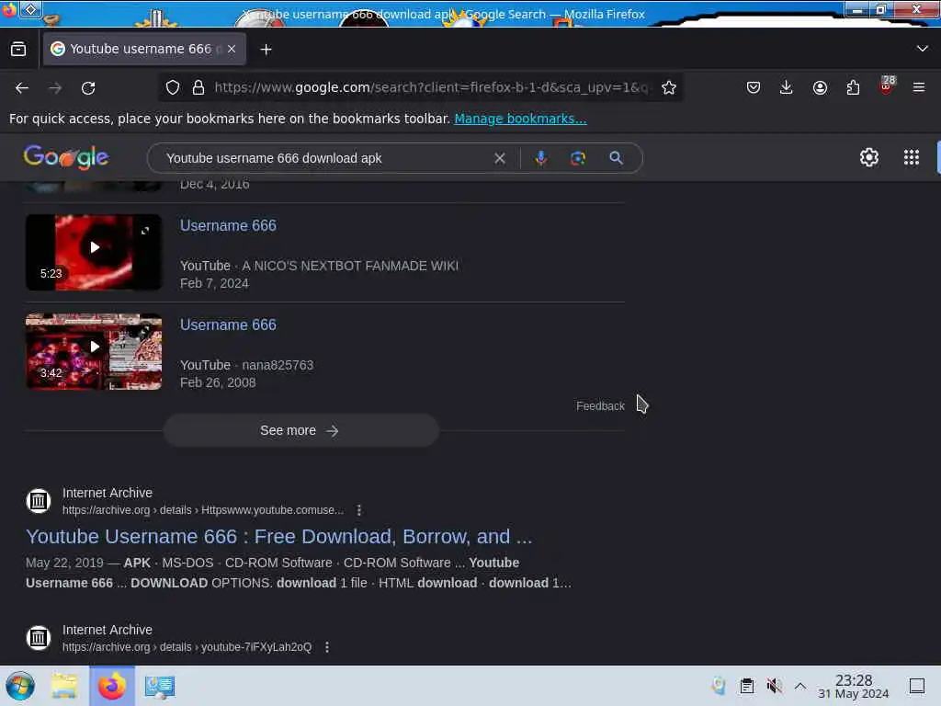Image resolution: width=941 pixels, height=706 pixels.
Task: Click the See more videos button
Action: 301,430
